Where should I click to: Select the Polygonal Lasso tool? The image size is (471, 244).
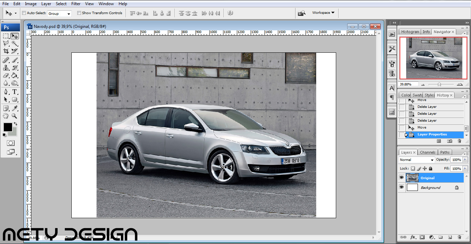6,43
